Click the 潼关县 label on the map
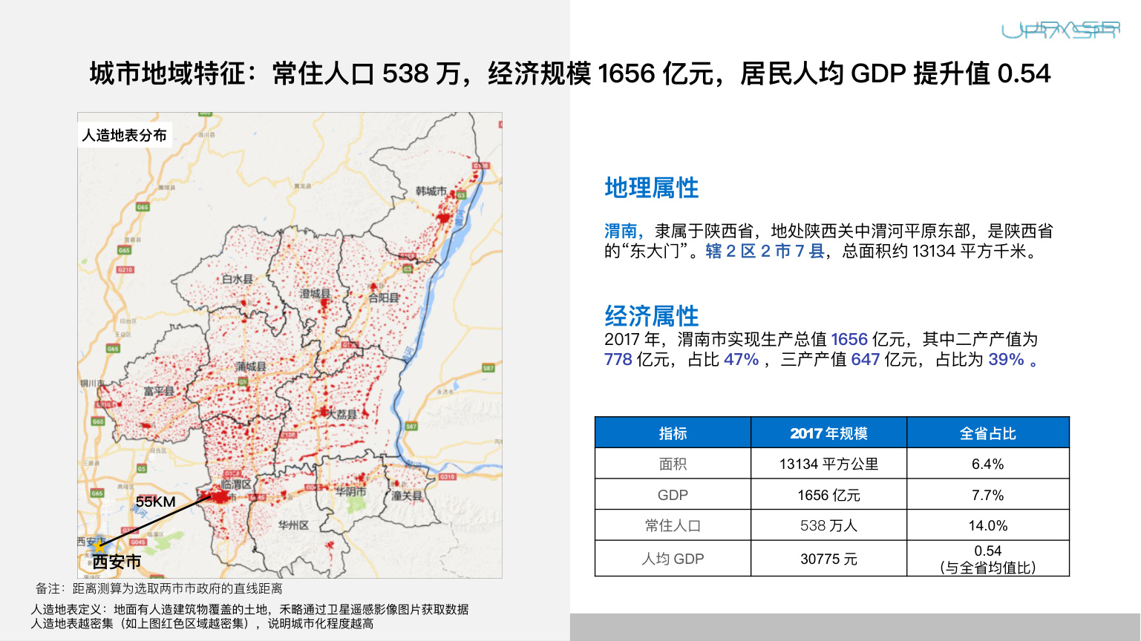This screenshot has width=1141, height=641. [407, 496]
